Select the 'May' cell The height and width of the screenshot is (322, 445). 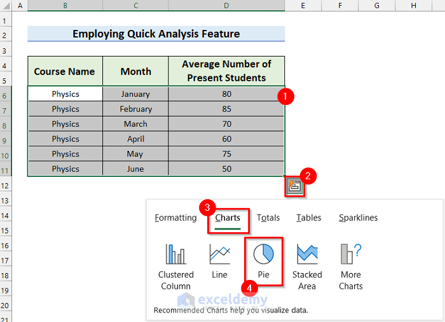[x=135, y=154]
